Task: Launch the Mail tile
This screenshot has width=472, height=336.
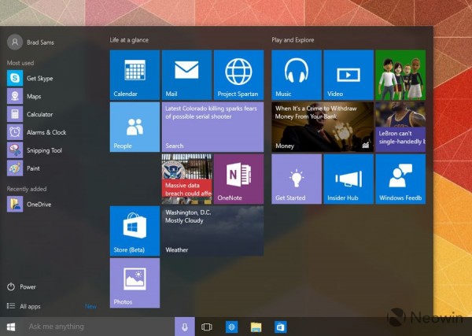Action: point(186,75)
